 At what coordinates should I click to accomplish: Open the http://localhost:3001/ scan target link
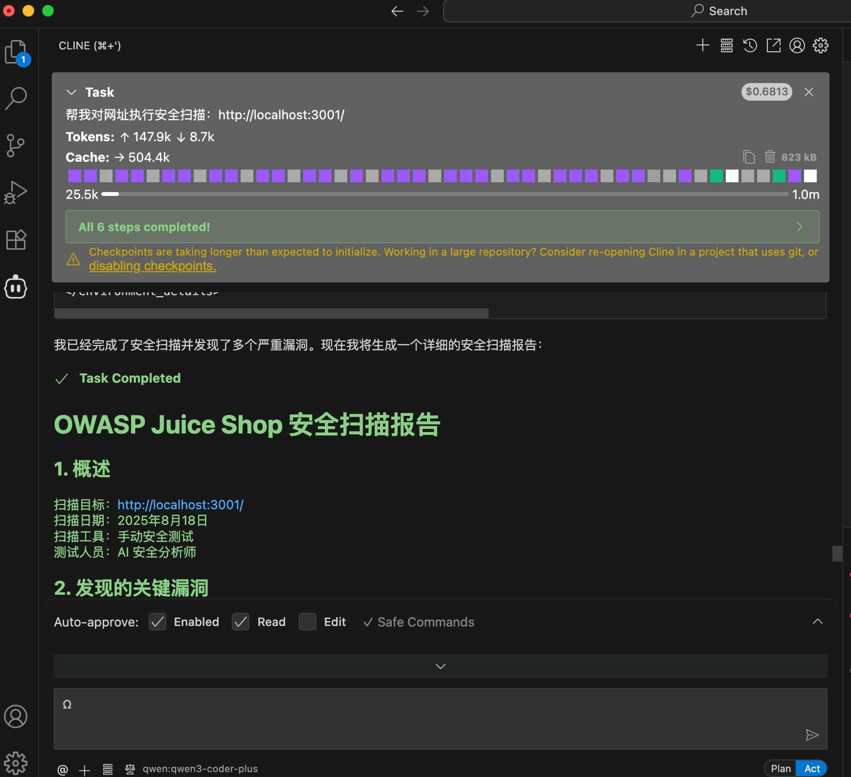(180, 505)
